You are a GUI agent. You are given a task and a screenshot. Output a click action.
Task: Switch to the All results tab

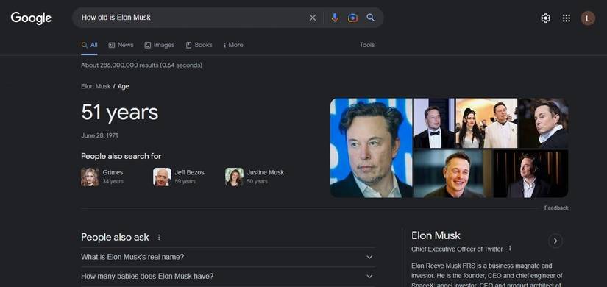90,45
